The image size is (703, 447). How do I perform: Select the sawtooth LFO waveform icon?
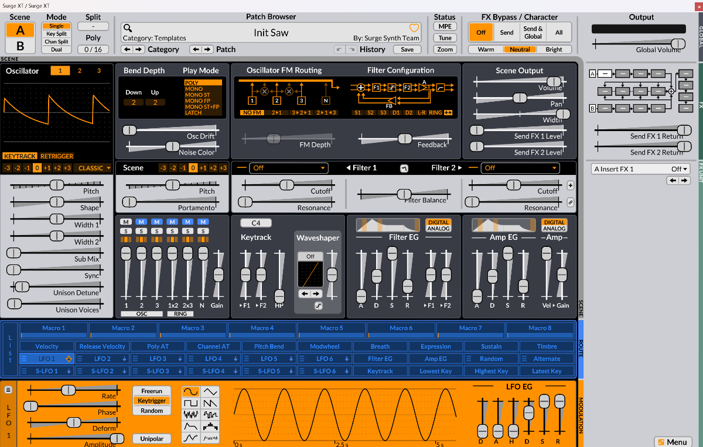click(x=210, y=403)
